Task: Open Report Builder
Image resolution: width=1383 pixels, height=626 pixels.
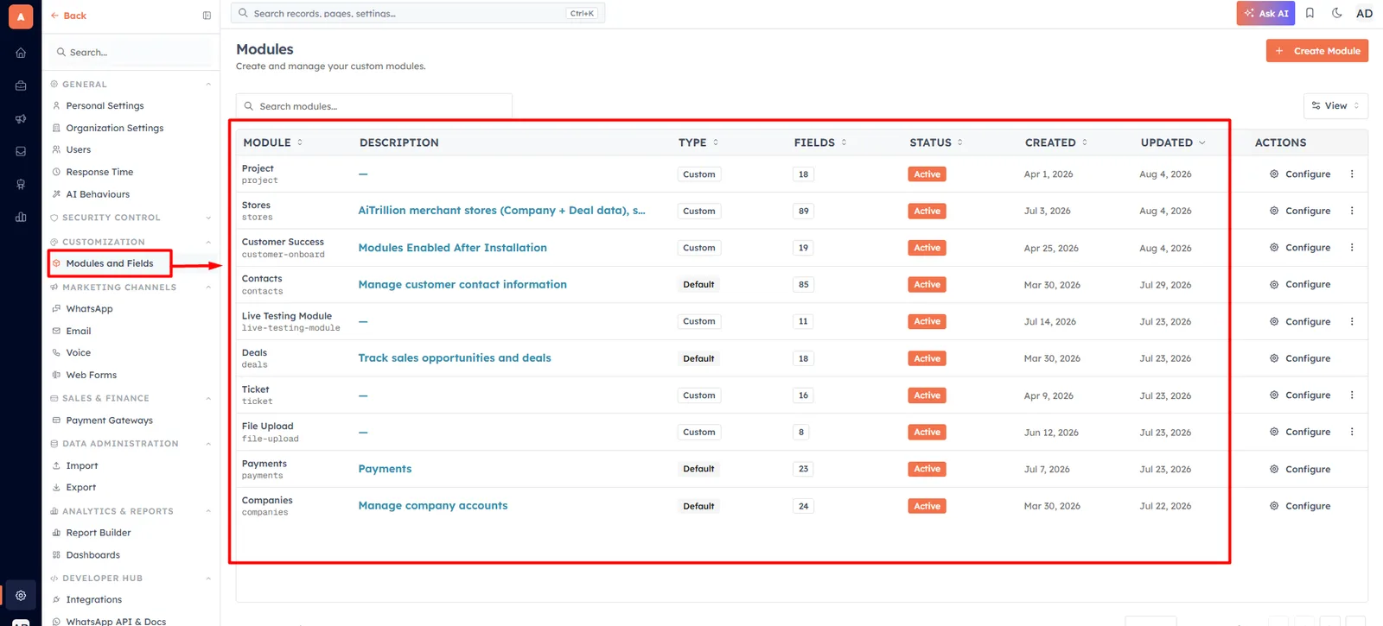Action: [99, 533]
